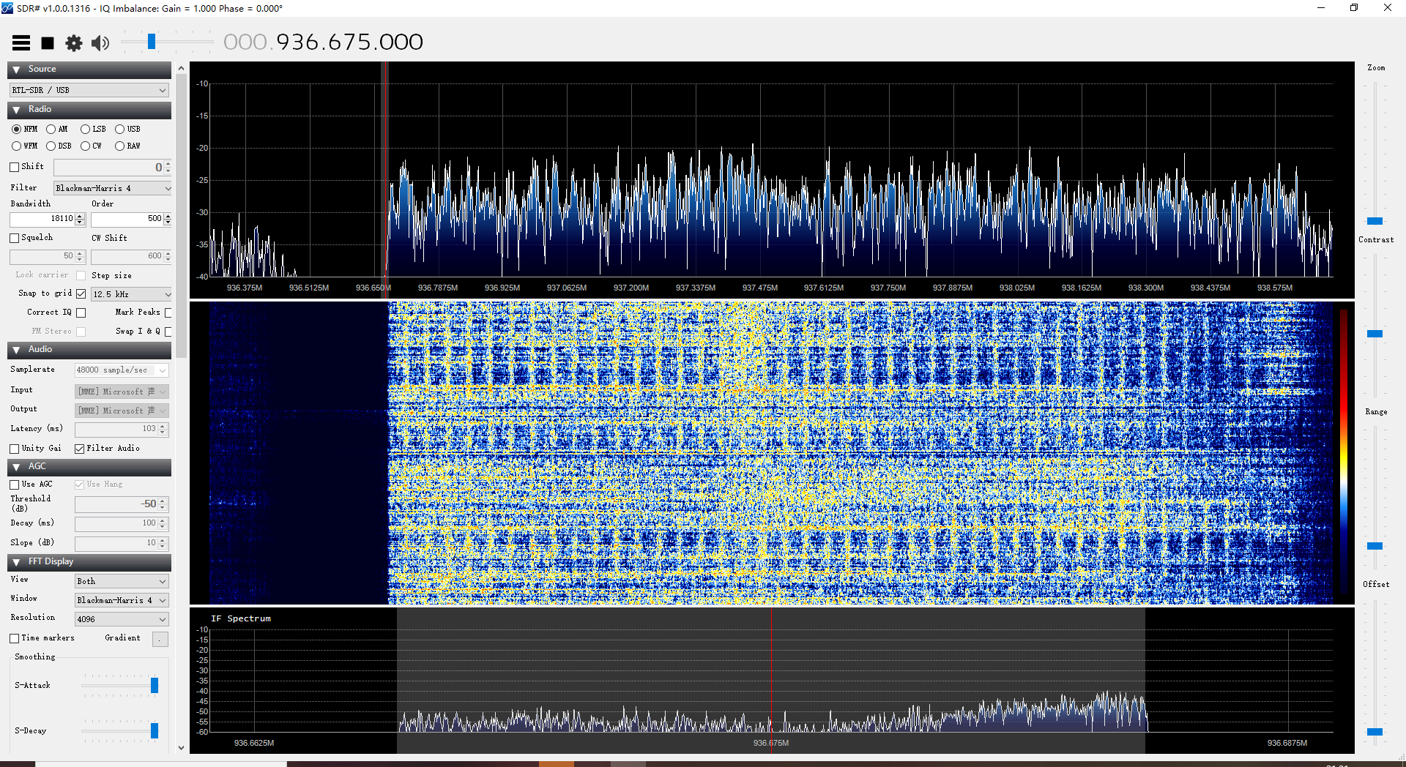Adjust the S-Decay smoothing slider
Viewport: 1406px width, 767px height.
[x=155, y=730]
